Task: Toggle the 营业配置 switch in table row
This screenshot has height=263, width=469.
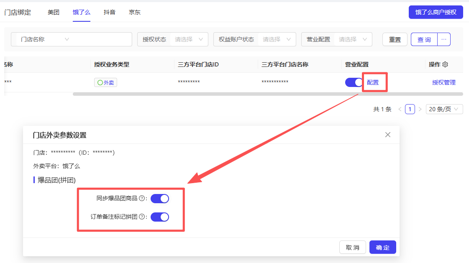Action: tap(354, 82)
